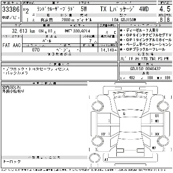Image resolution: width=173 pixels, height=173 pixels.
Task: Click the first inspector remark starting 室内
Action: 11,87
